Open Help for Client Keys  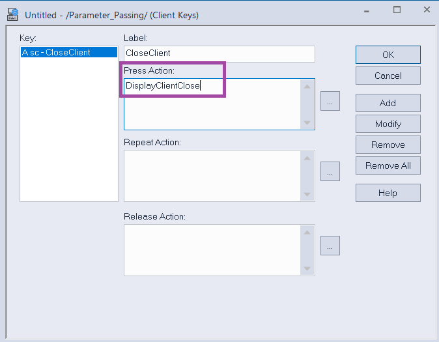(388, 193)
